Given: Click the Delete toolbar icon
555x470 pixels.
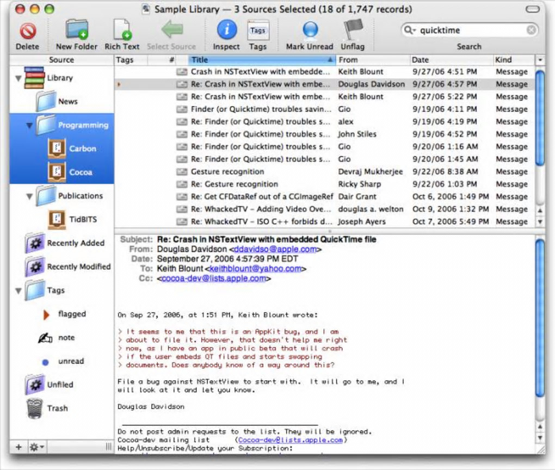Looking at the screenshot, I should point(28,31).
